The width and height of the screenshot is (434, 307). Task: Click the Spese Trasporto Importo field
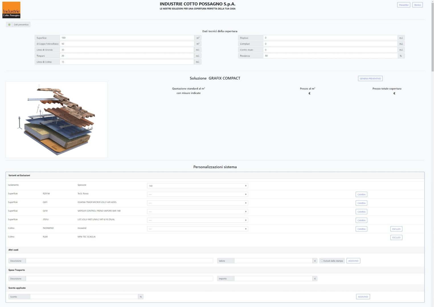tap(273, 279)
